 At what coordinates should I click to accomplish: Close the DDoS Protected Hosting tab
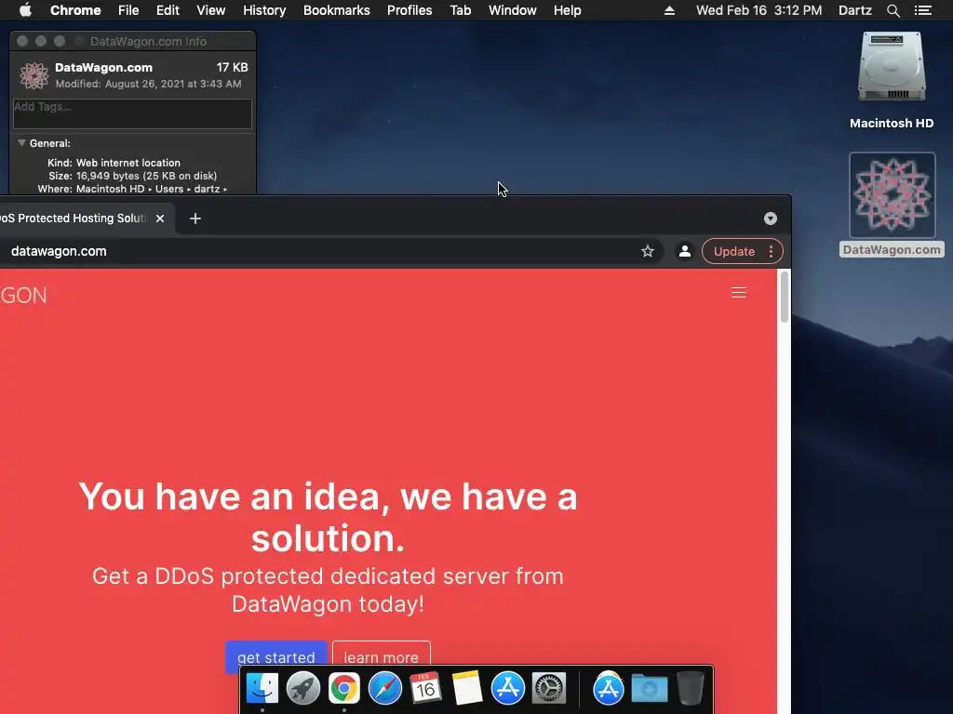tap(160, 218)
